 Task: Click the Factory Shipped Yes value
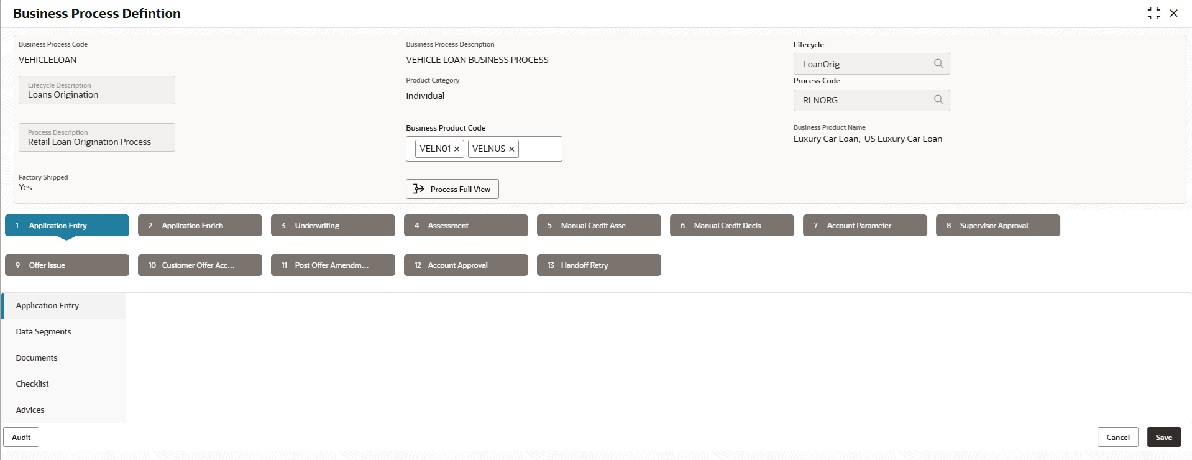(25, 187)
